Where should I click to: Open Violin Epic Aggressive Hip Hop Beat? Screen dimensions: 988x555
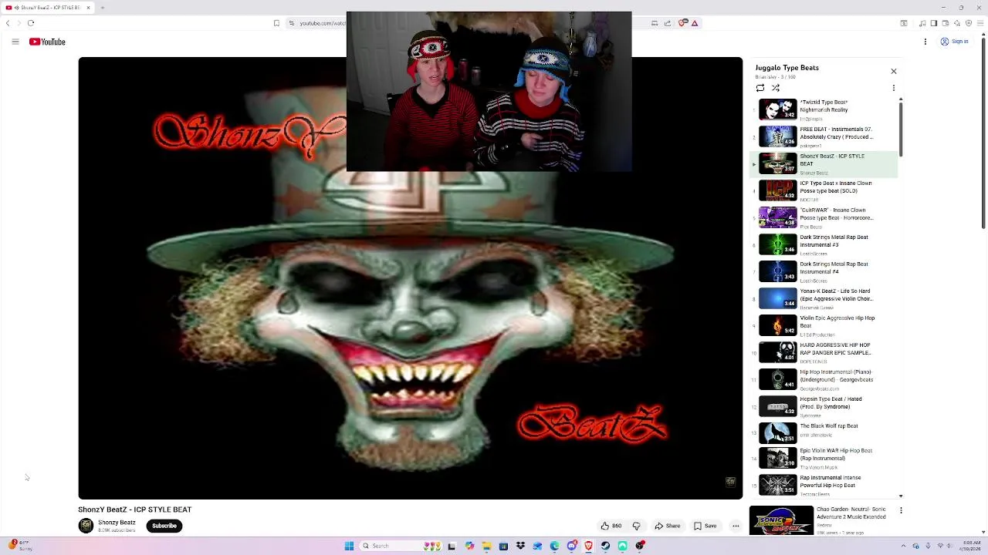coord(824,325)
